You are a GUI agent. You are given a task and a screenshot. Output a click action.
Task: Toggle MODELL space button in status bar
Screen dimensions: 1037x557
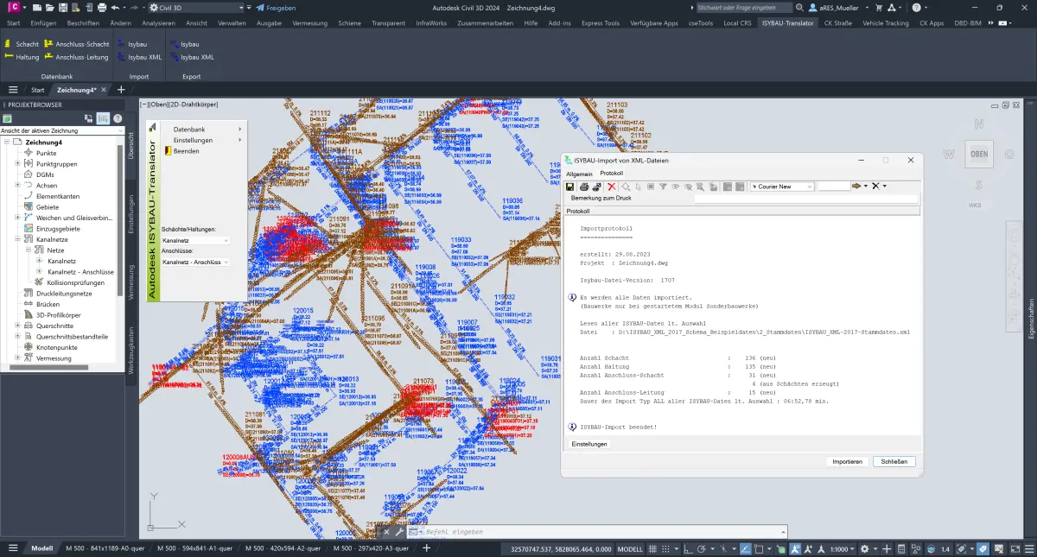630,549
